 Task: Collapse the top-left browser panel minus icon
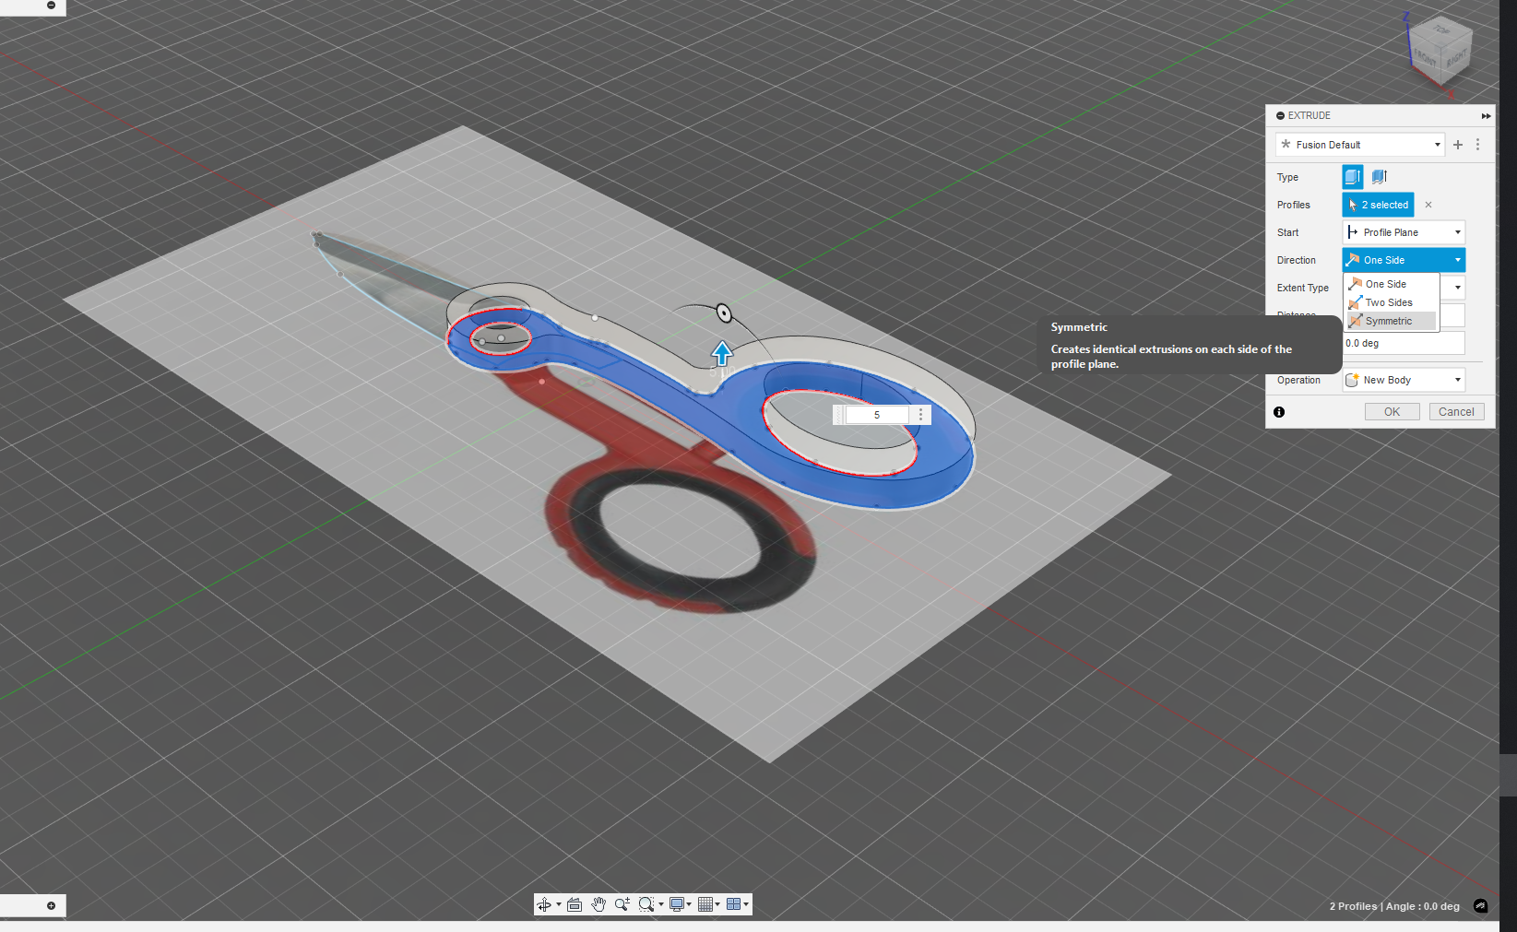[51, 6]
